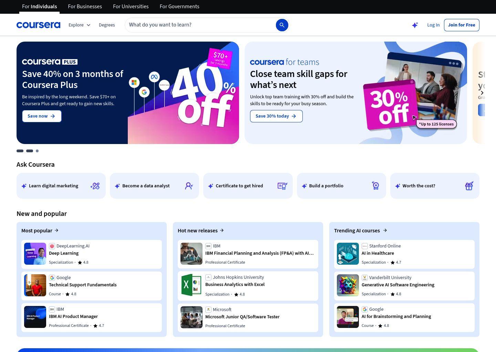Open AI for Brainstorming and Planning title
496x352 pixels.
tap(396, 316)
